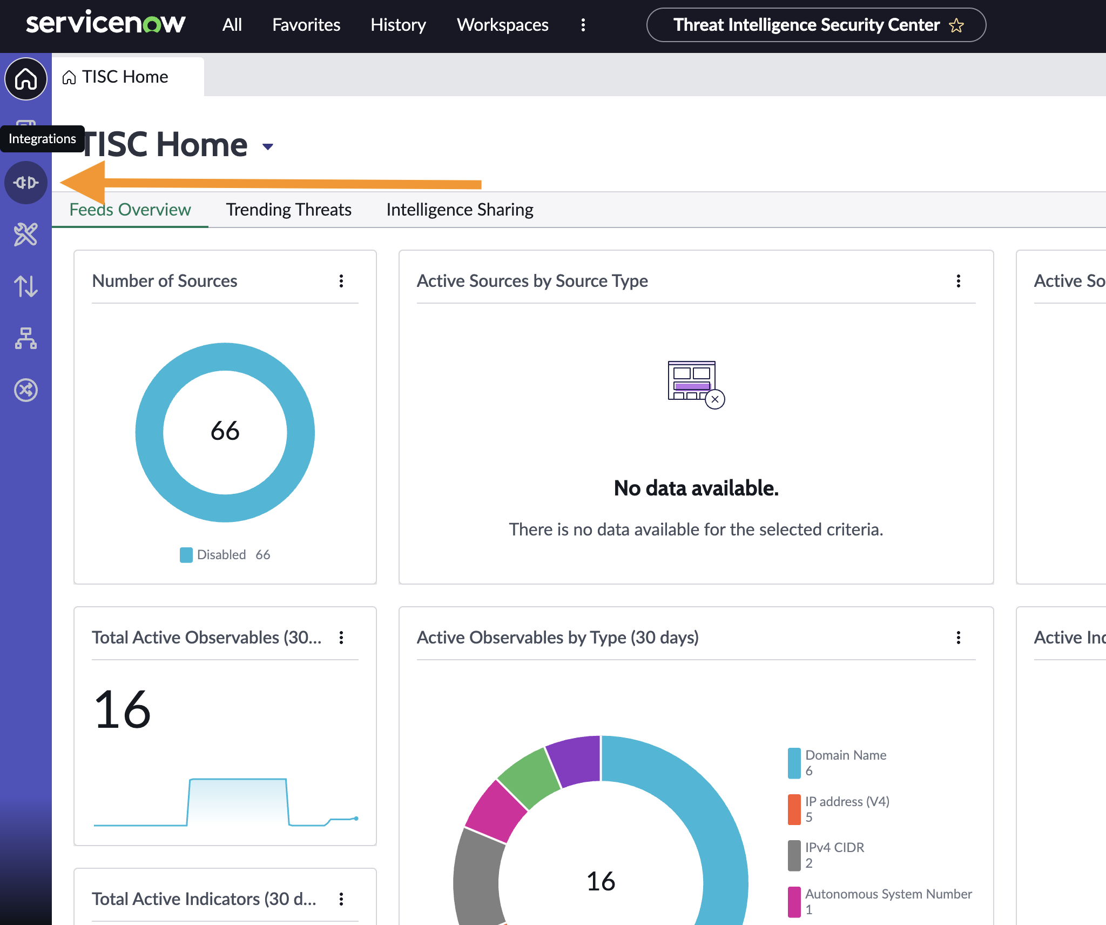
Task: Open the Workspaces menu
Action: click(x=502, y=25)
